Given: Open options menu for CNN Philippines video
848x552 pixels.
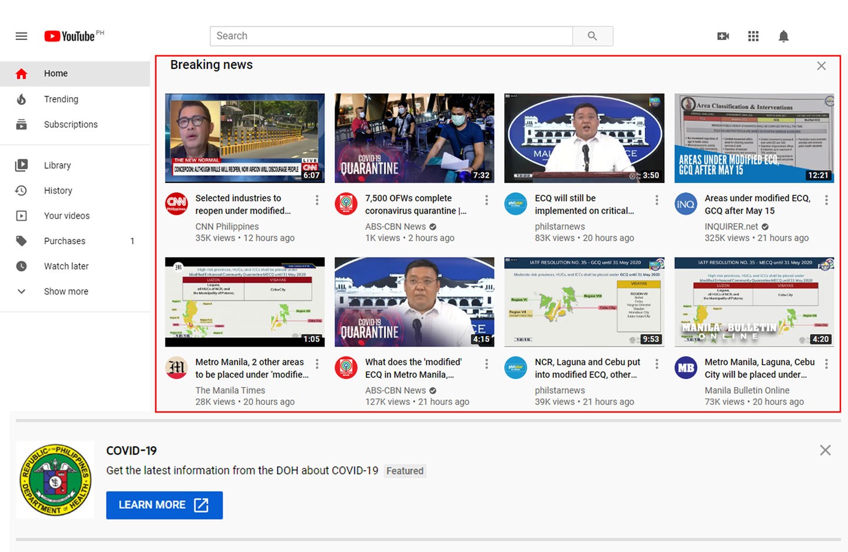Looking at the screenshot, I should 317,200.
